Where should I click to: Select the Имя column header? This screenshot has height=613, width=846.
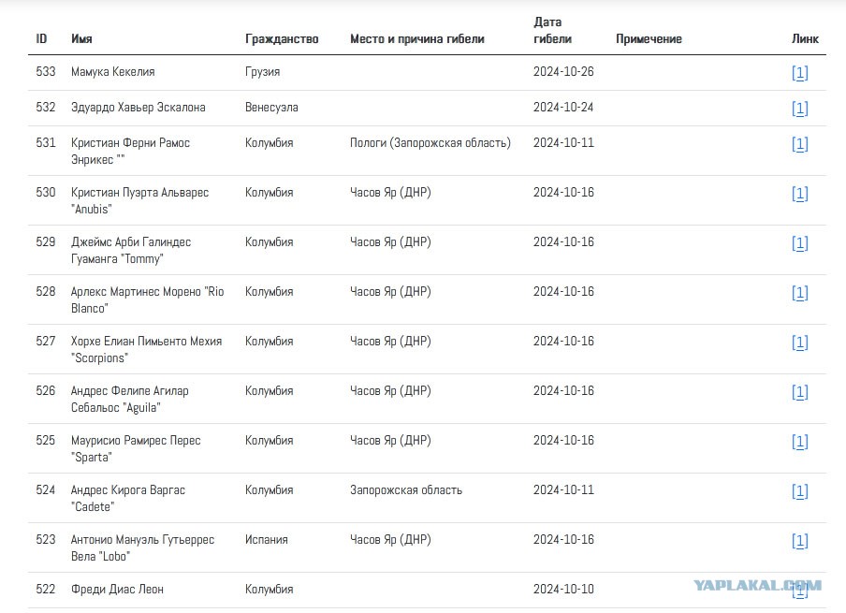click(81, 39)
